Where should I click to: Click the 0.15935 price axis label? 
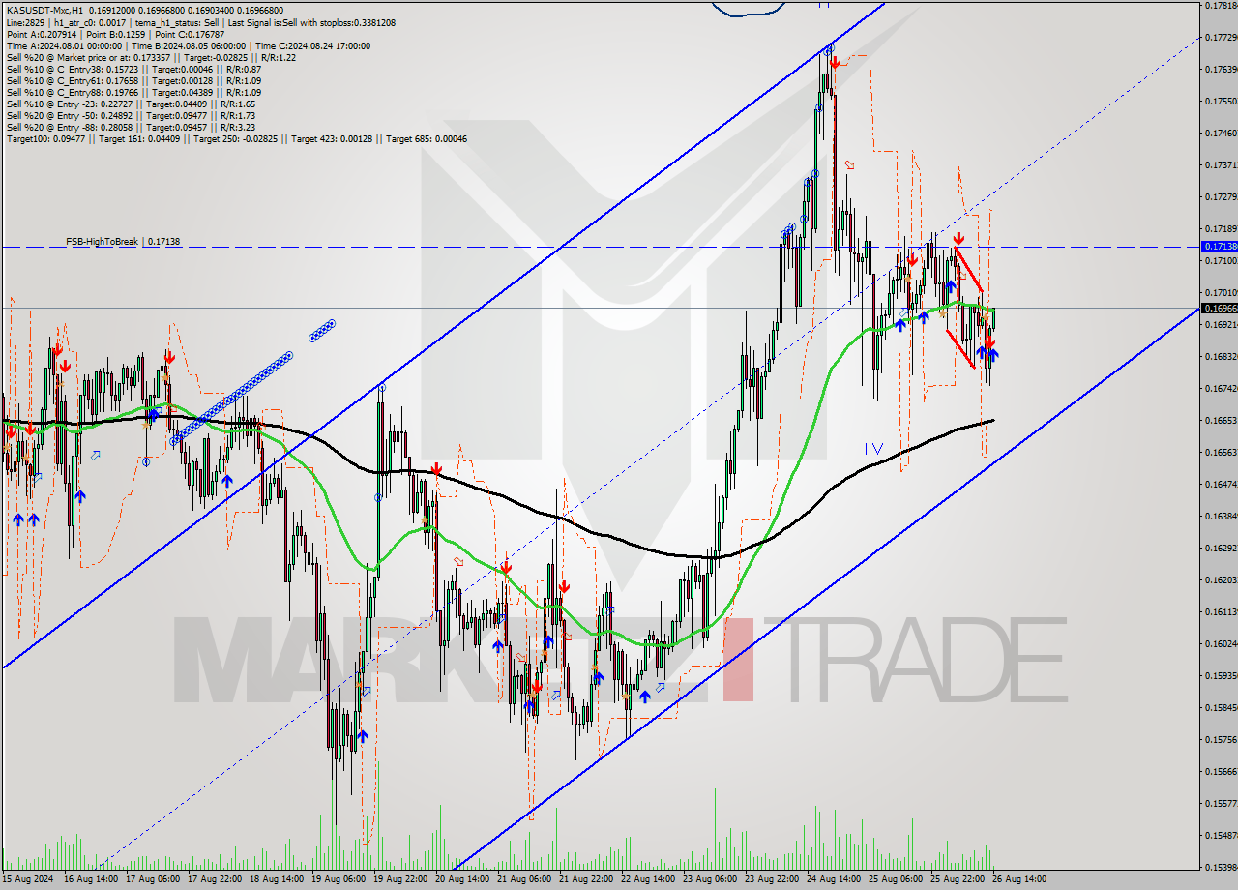[x=1222, y=676]
